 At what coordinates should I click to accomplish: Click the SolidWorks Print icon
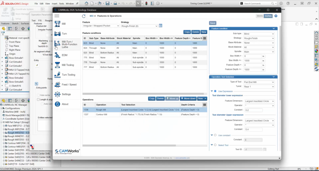115,3
